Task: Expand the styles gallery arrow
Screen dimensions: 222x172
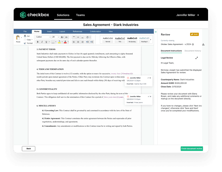Action: 151,40
